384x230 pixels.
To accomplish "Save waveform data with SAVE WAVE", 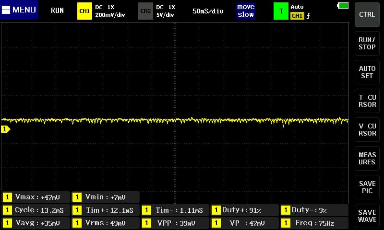I will [x=367, y=216].
